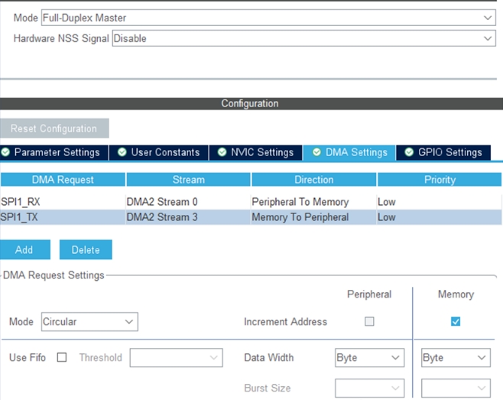
Task: Click the Stream column header
Action: [188, 180]
